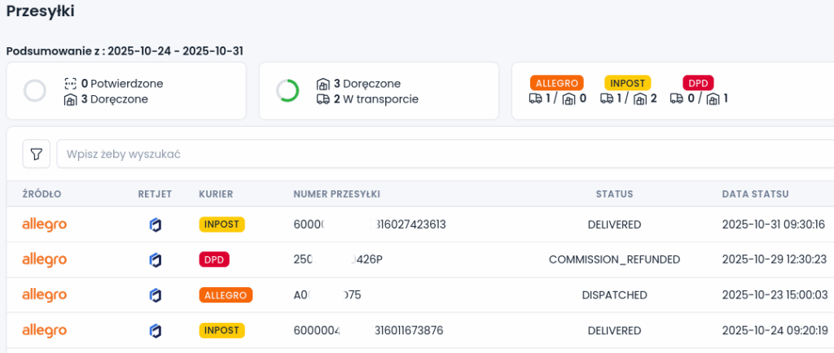Click the DISPATCHED status row
Image resolution: width=834 pixels, height=353 pixels.
point(614,294)
